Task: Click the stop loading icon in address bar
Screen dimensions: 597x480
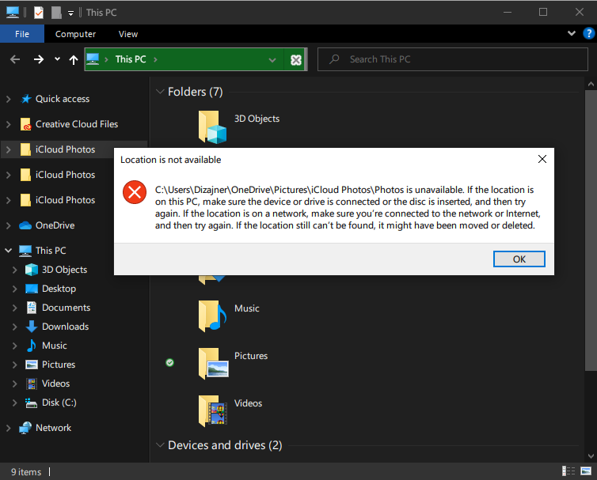Action: [296, 60]
